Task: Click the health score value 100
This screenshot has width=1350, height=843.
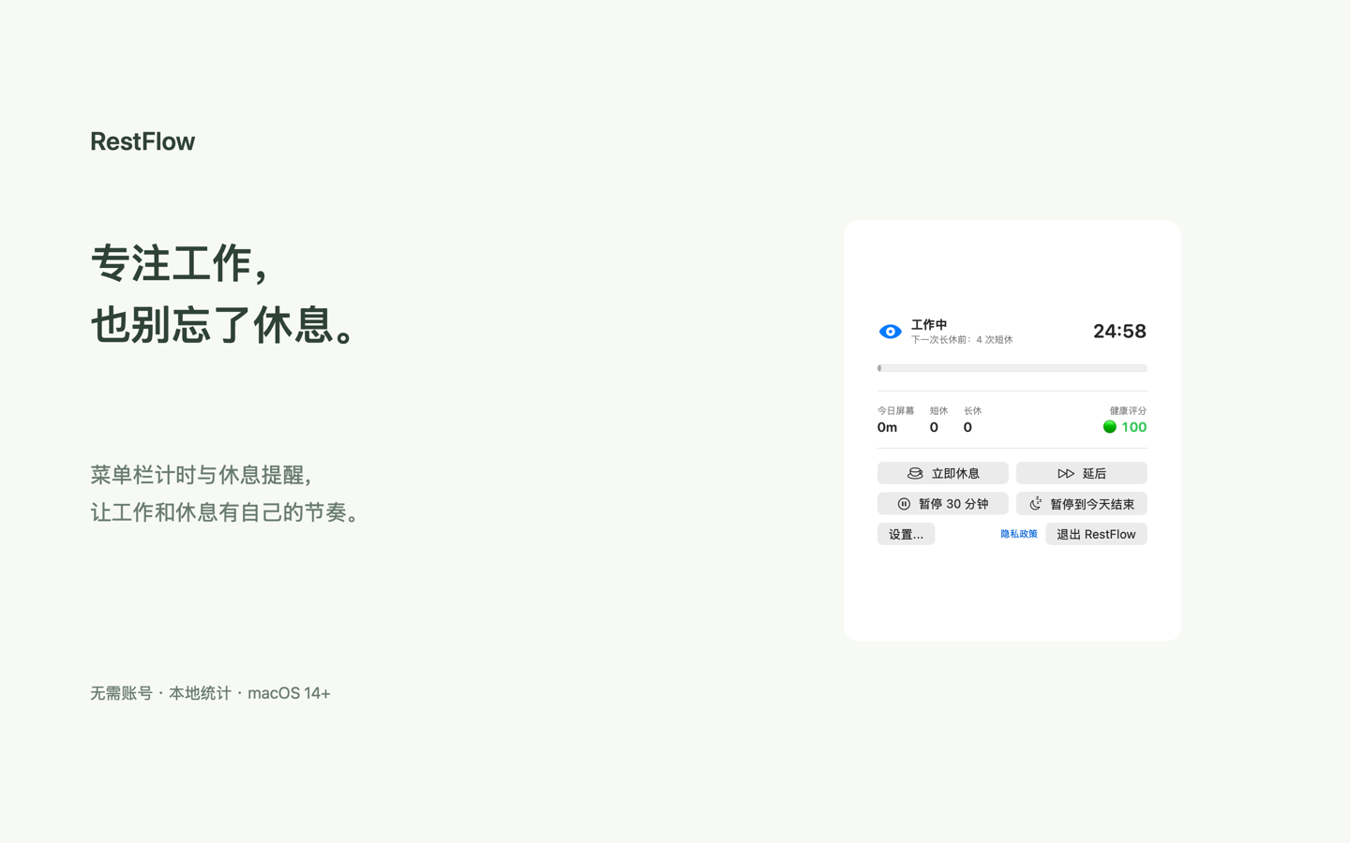Action: [1134, 427]
